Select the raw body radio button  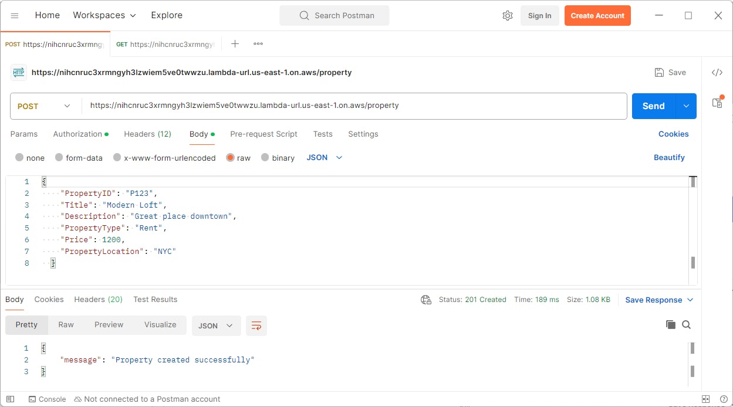[x=232, y=157]
